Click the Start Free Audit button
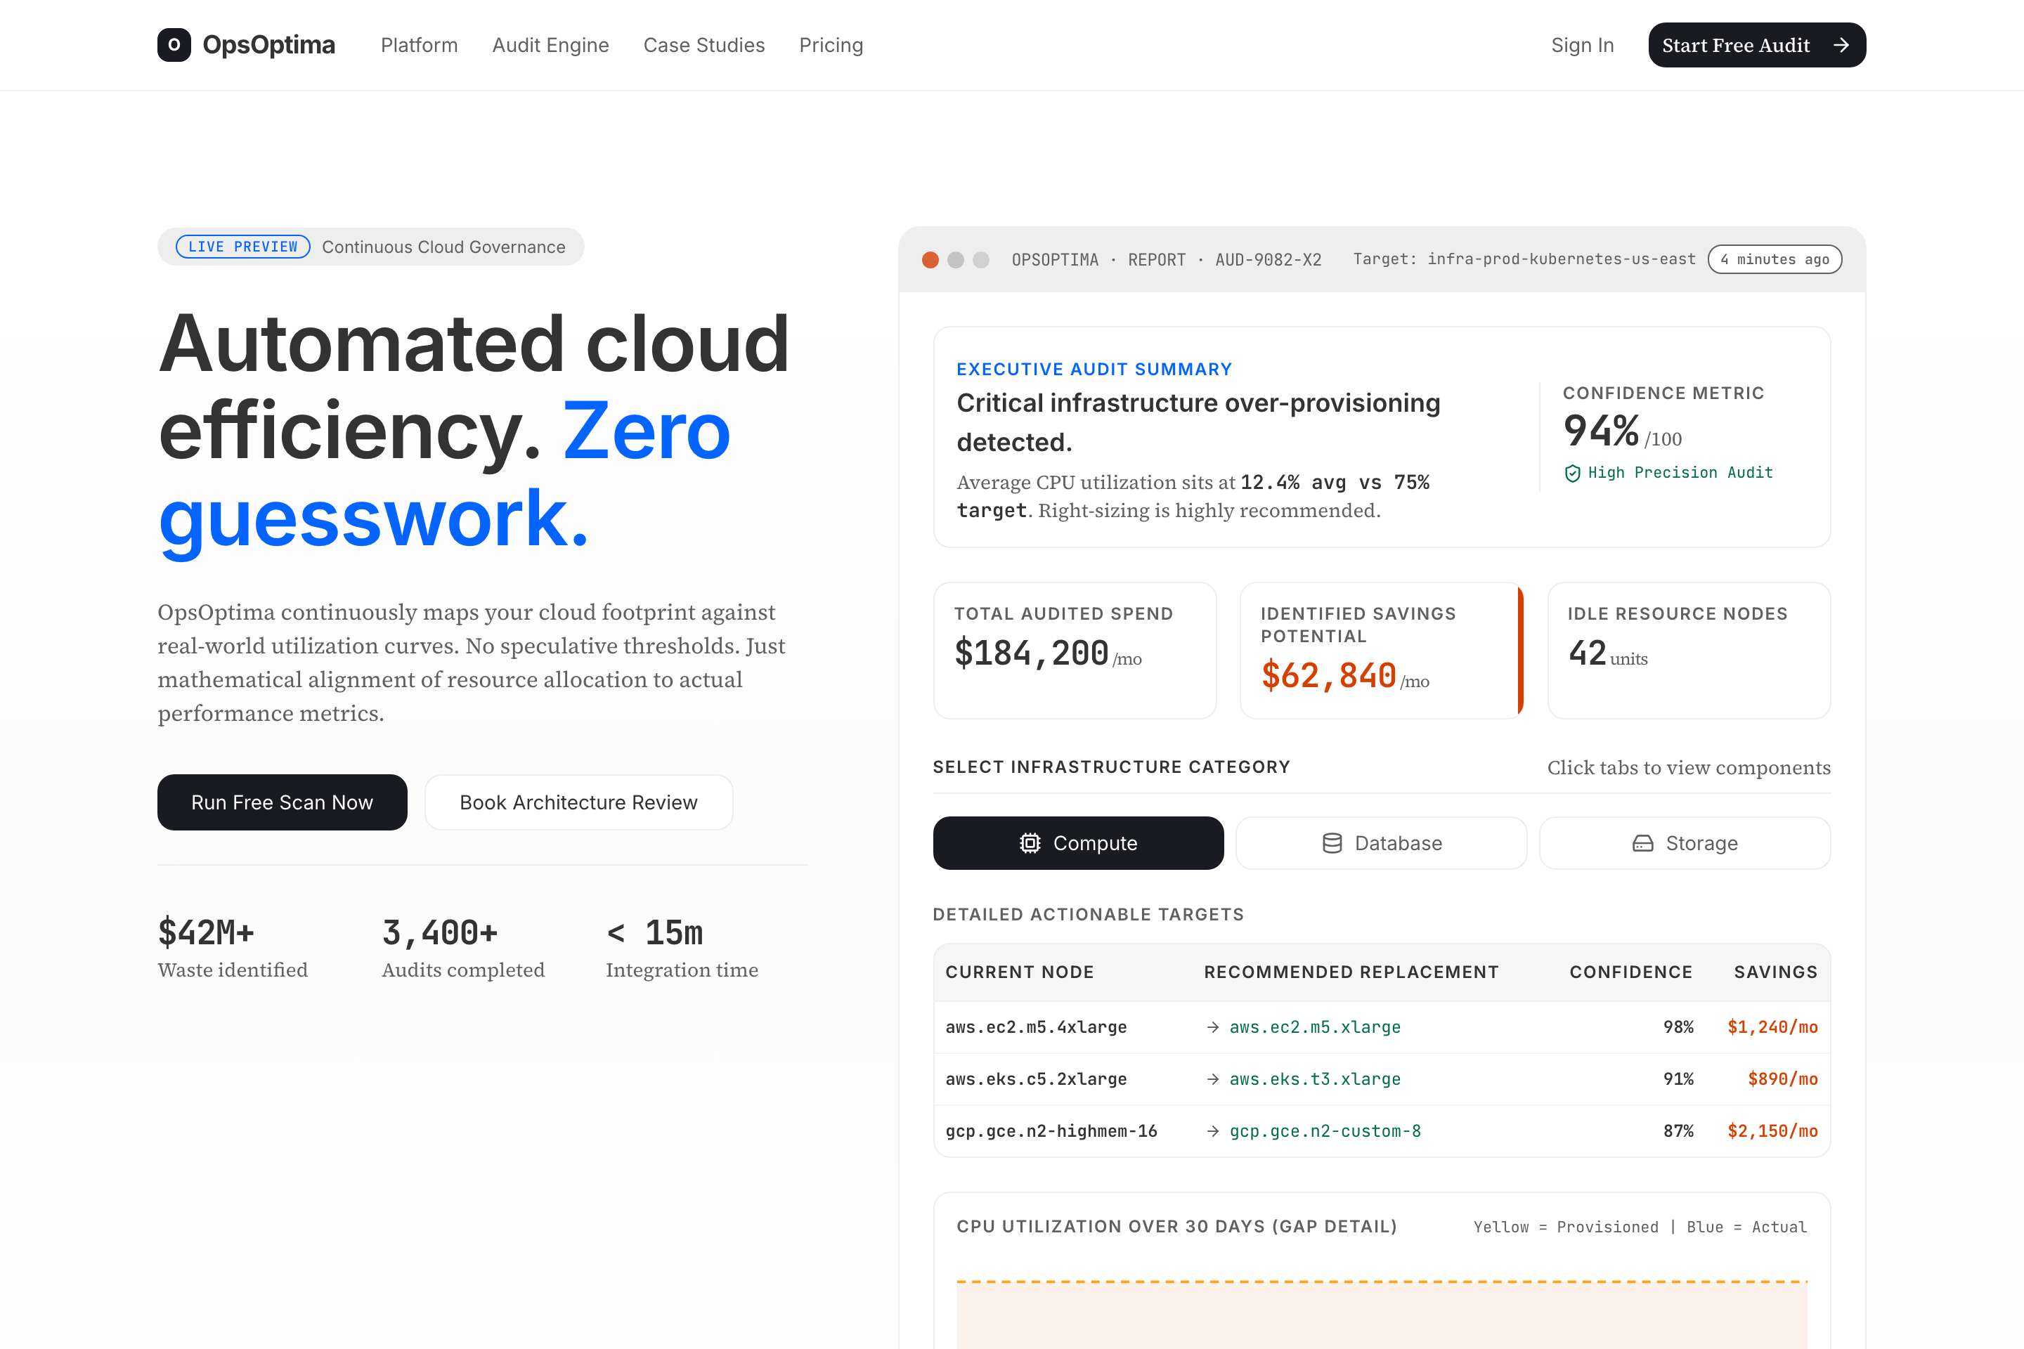The height and width of the screenshot is (1349, 2024). point(1757,45)
